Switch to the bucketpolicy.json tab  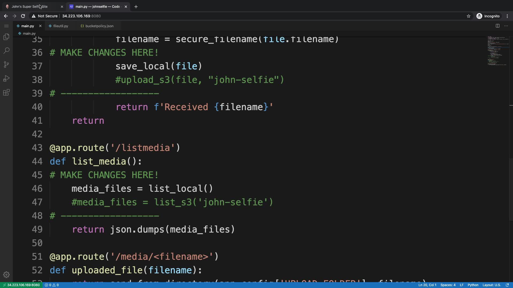click(x=99, y=26)
